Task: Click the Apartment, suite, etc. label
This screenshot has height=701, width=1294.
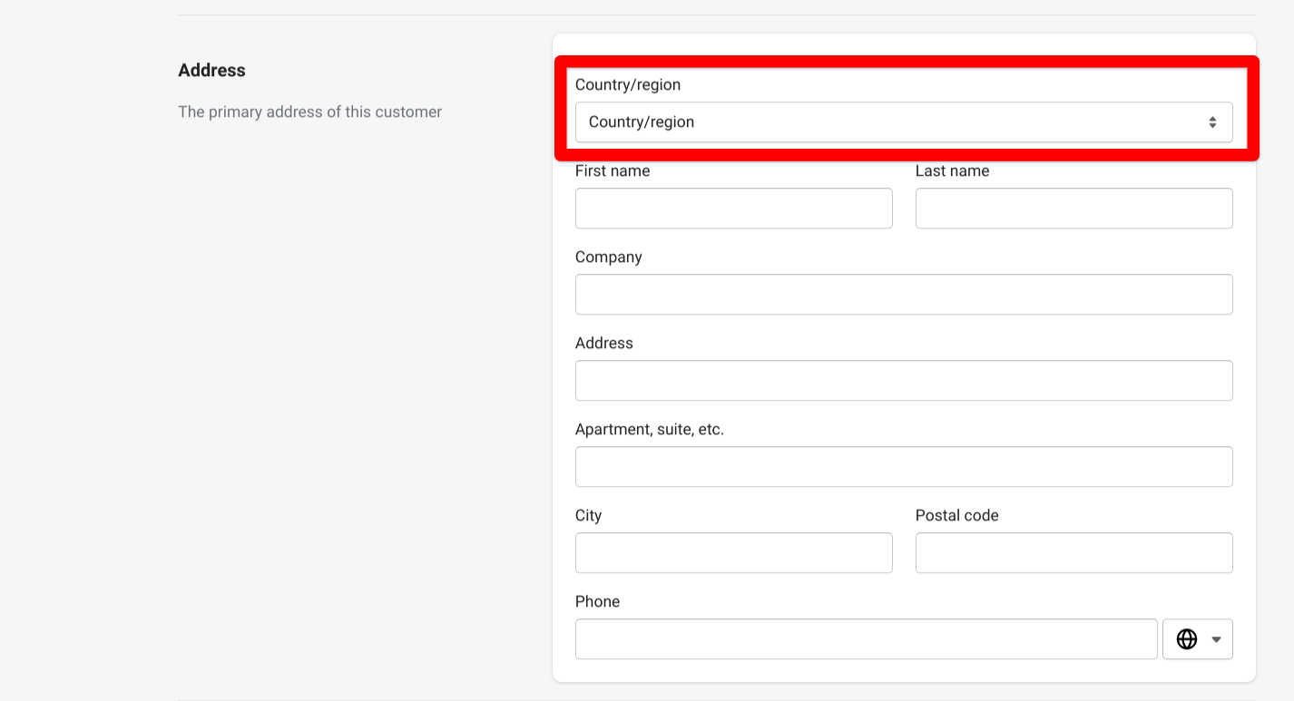Action: pyautogui.click(x=649, y=430)
